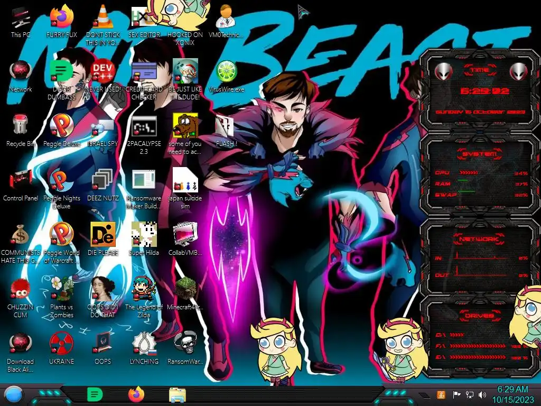Open the DIE PLEASE shortcut

click(x=103, y=239)
